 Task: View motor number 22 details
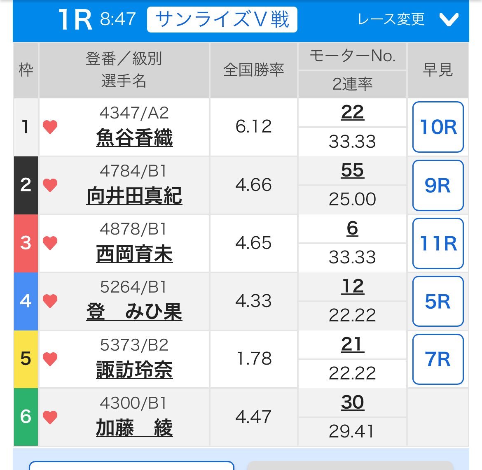(352, 112)
